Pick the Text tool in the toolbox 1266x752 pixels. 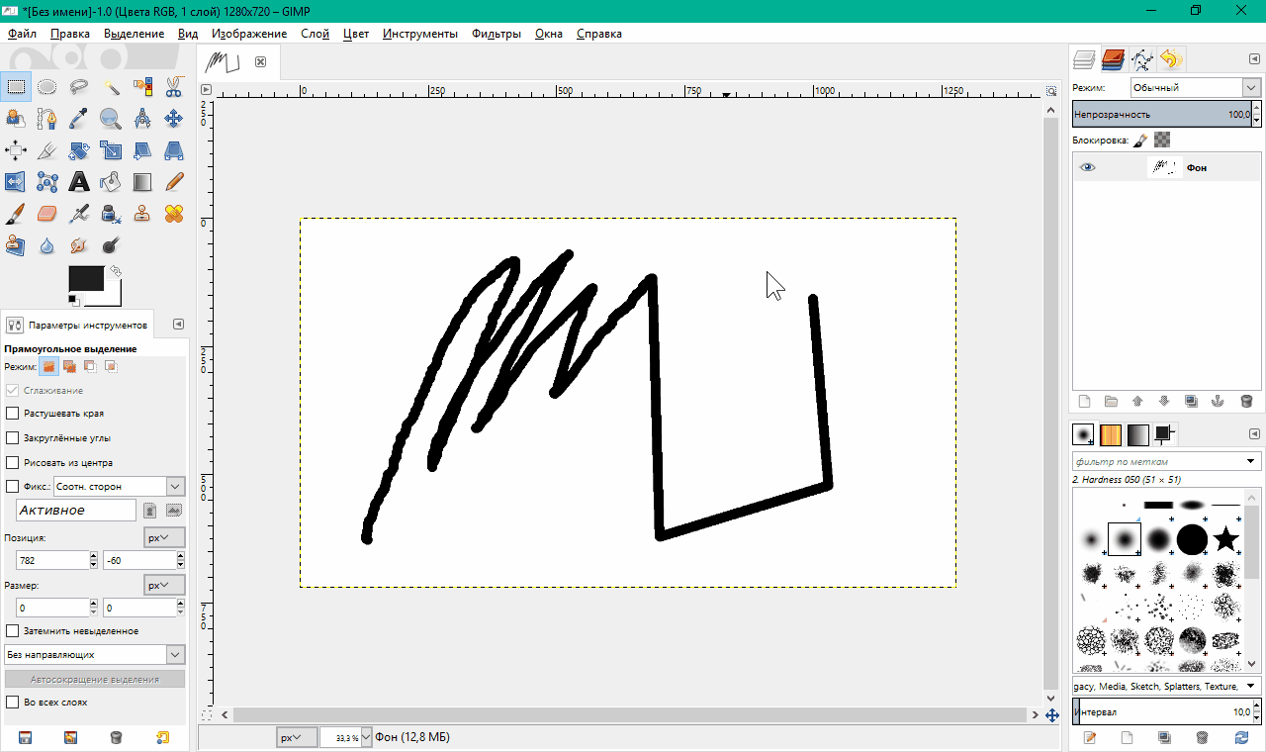[79, 182]
